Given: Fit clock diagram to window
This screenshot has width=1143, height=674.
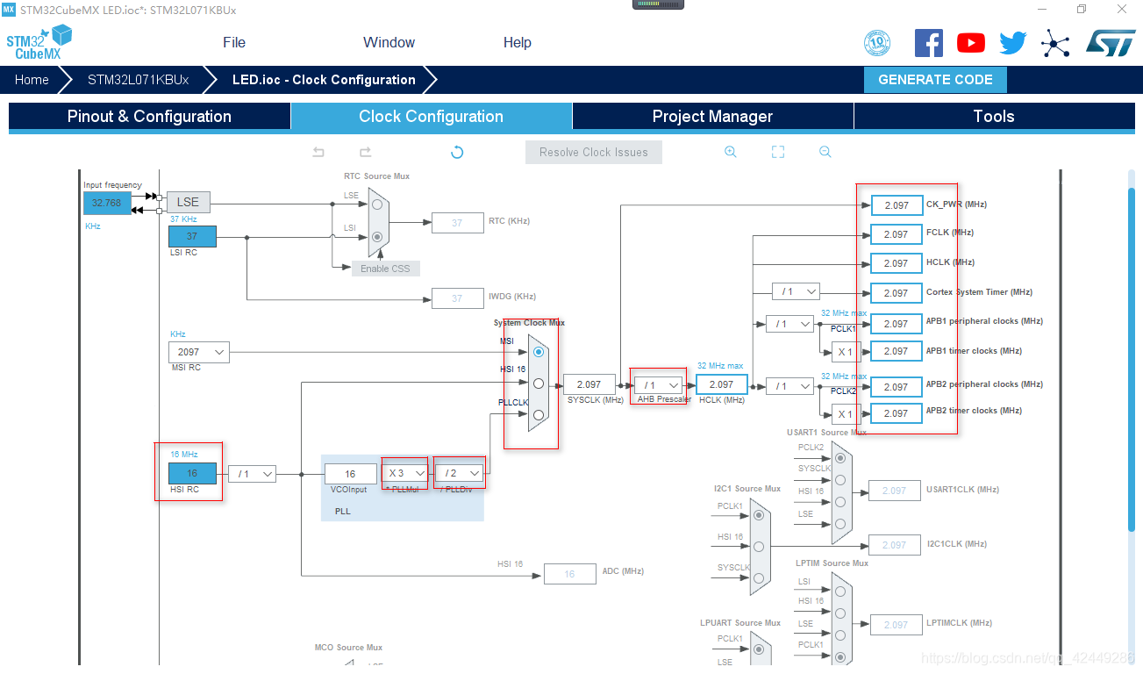Looking at the screenshot, I should tap(777, 152).
